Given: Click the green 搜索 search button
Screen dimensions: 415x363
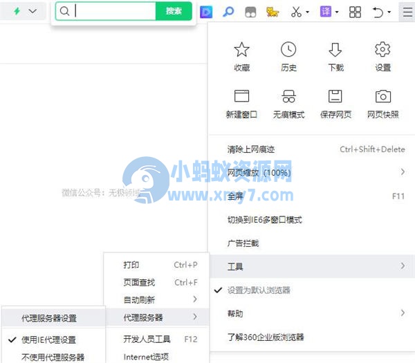Looking at the screenshot, I should pyautogui.click(x=174, y=11).
